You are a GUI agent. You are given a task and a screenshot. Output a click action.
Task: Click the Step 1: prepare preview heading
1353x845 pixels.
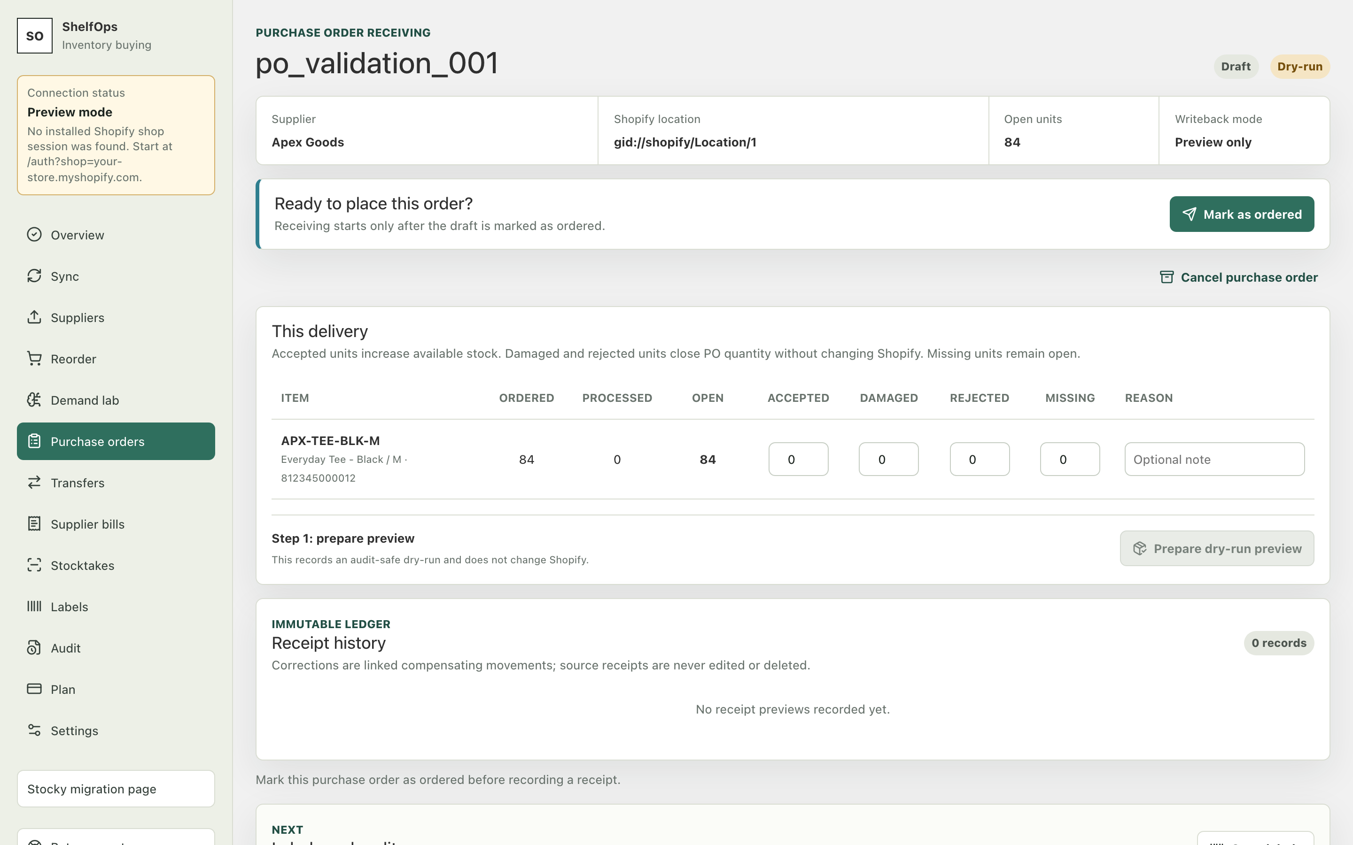343,538
